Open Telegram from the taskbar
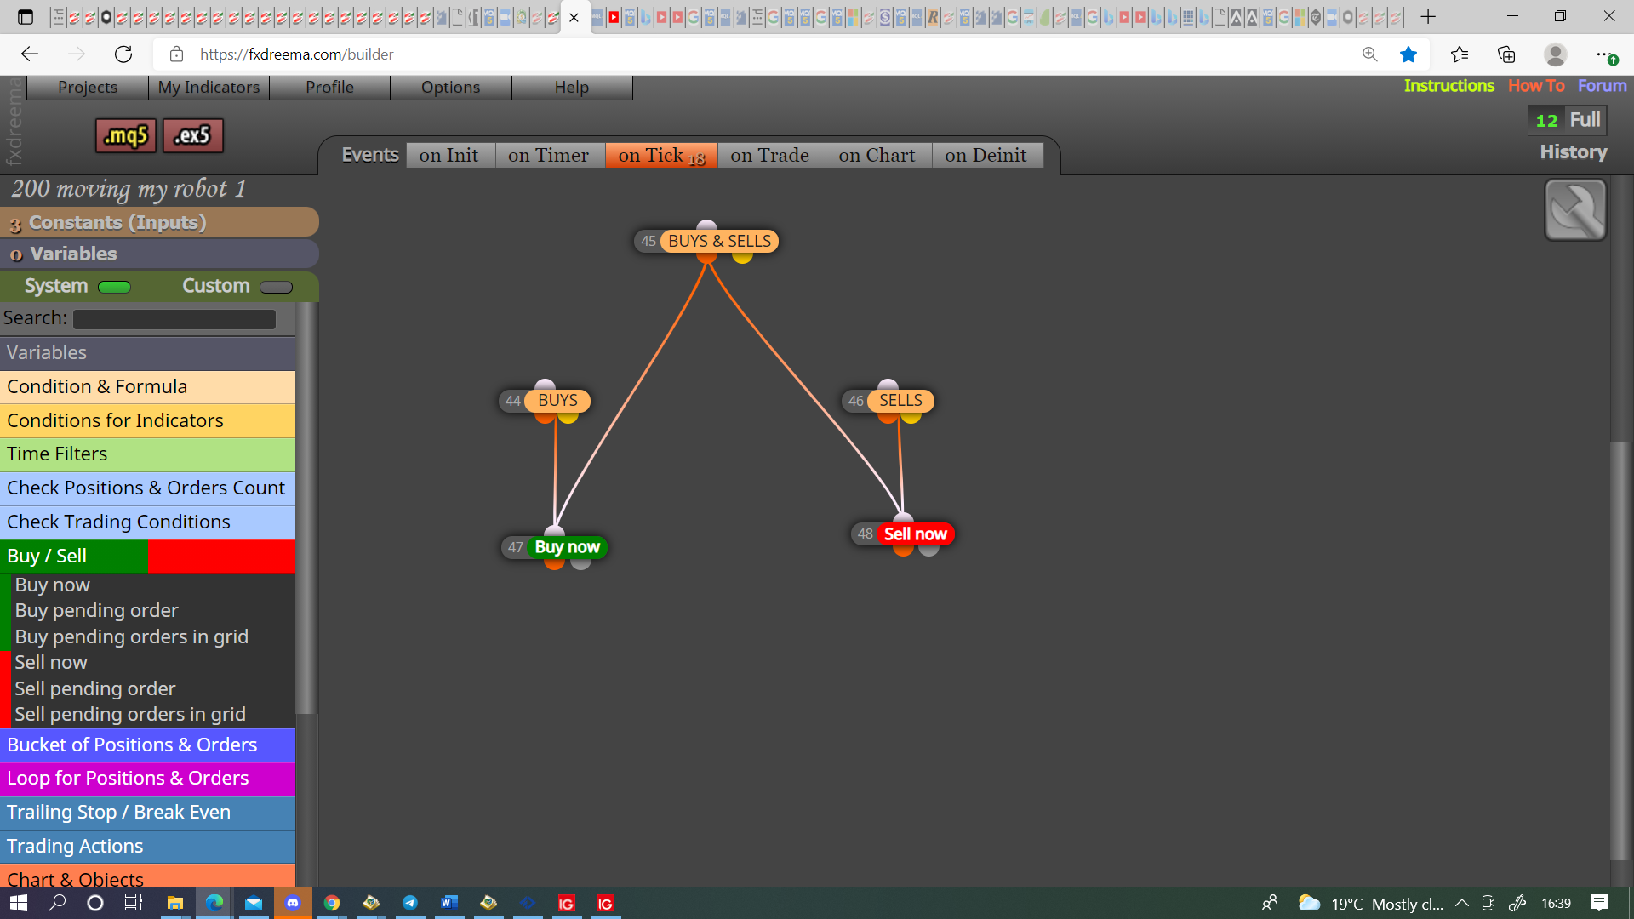The image size is (1634, 919). [x=410, y=903]
